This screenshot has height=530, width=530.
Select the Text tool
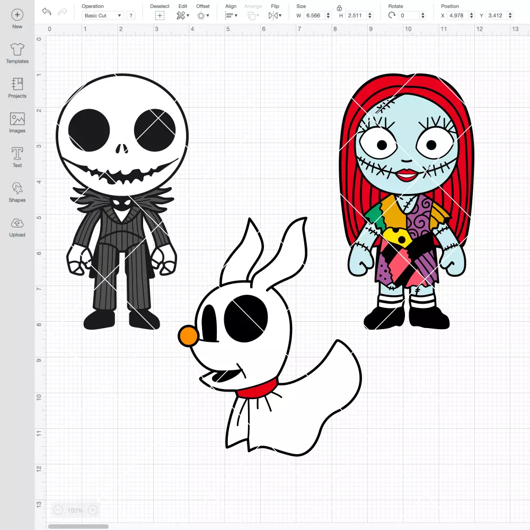(x=17, y=157)
